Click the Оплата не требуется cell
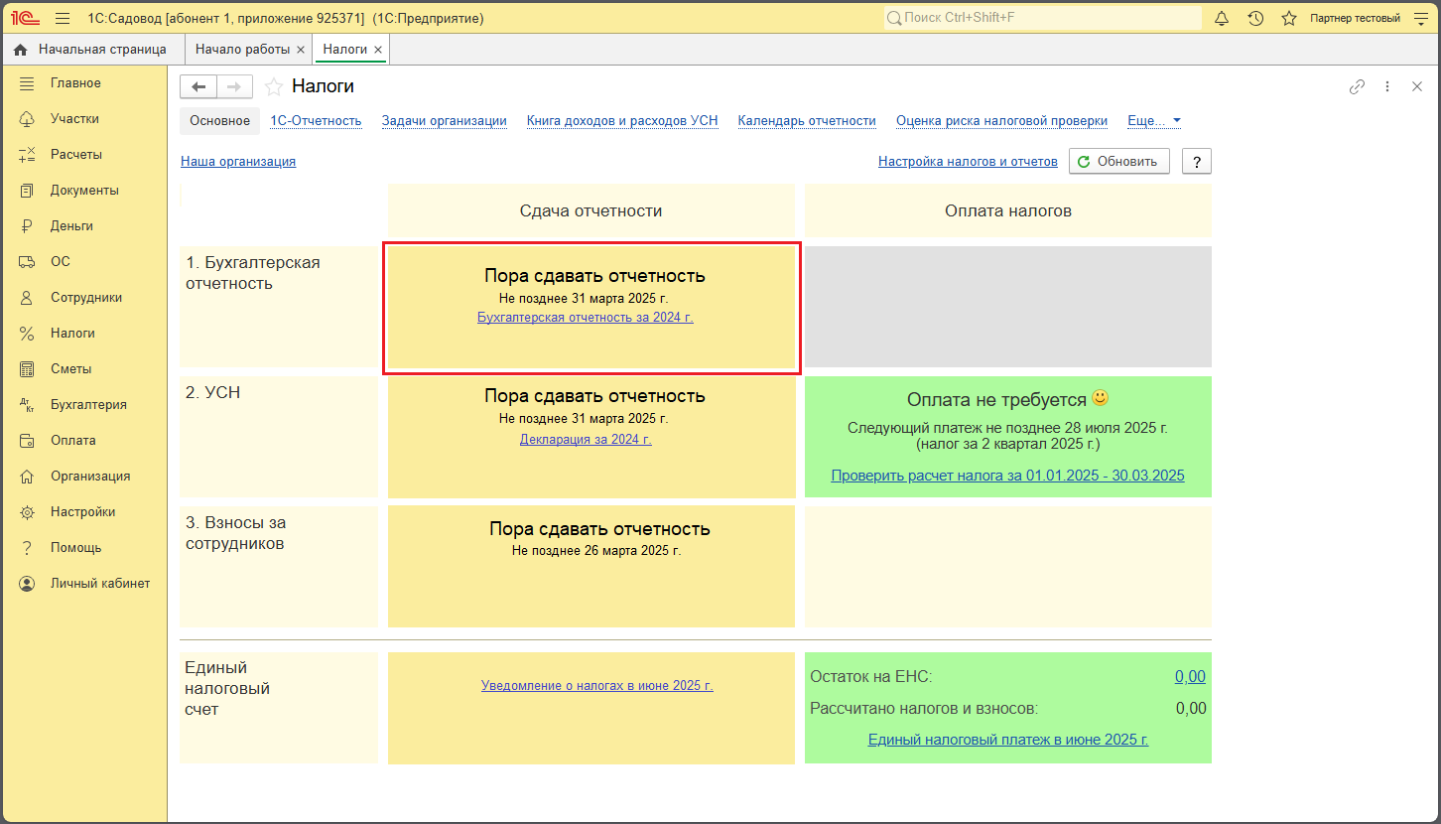1441x824 pixels. [1008, 437]
